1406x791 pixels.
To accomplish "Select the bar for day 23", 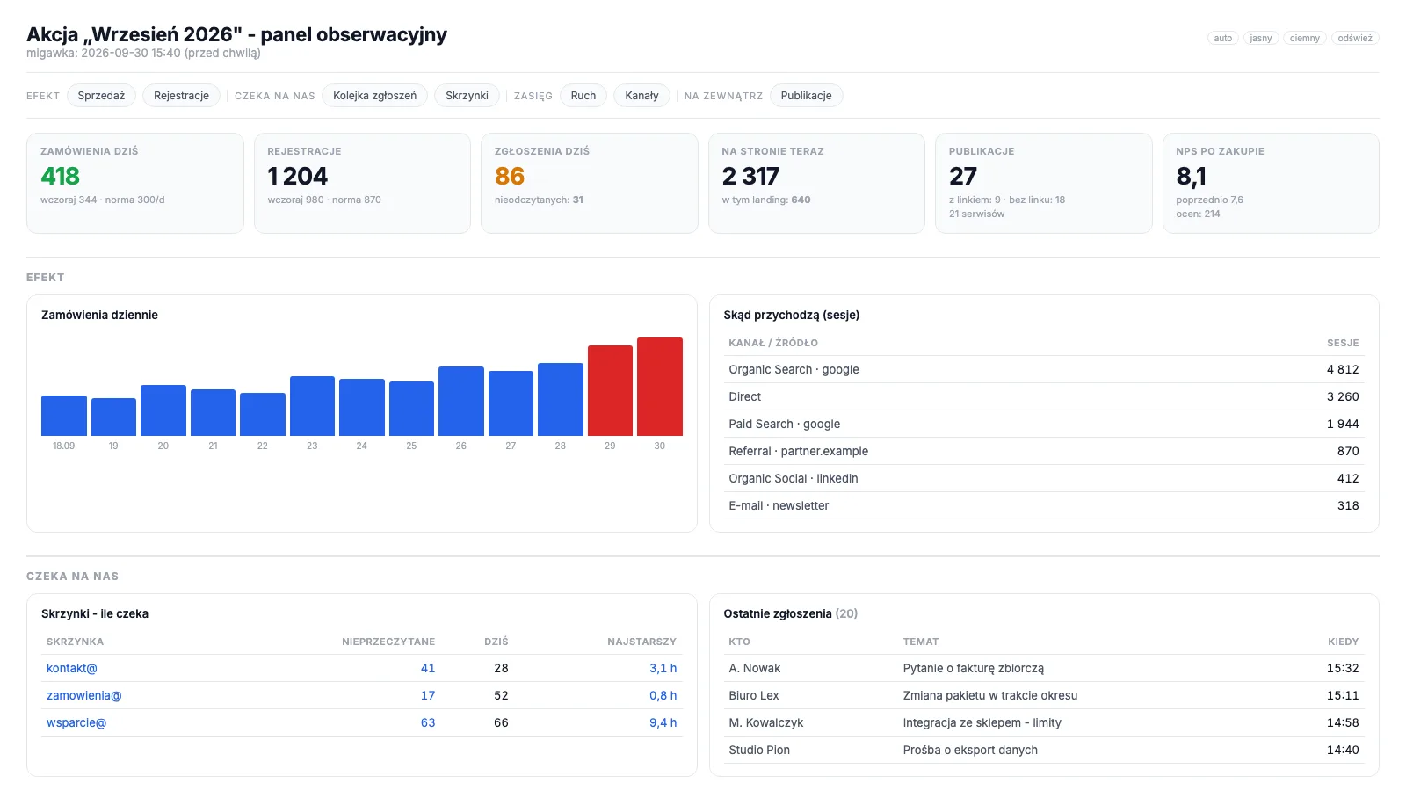I will 312,406.
